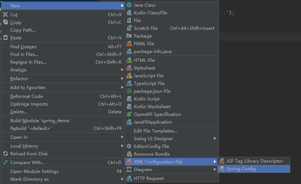The height and width of the screenshot is (184, 301).
Task: Choose HTTP Request from New menu
Action: [x=149, y=179]
